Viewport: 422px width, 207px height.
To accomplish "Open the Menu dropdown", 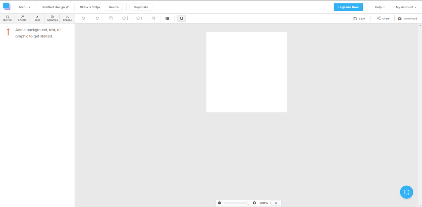I will [x=25, y=7].
